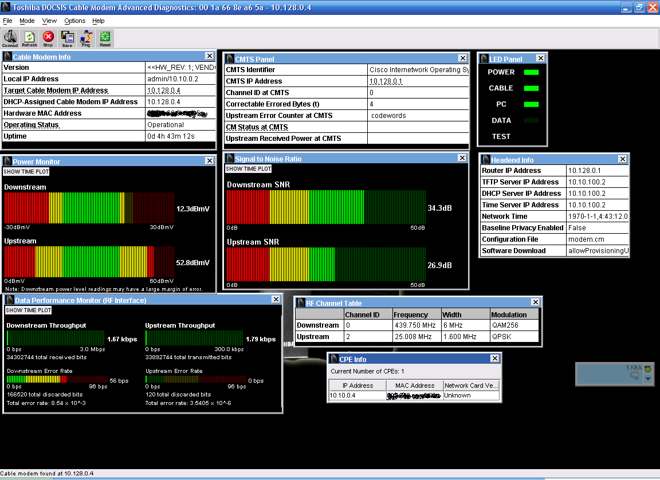Click the LED Panel title icon
The height and width of the screenshot is (480, 660).
pyautogui.click(x=484, y=59)
